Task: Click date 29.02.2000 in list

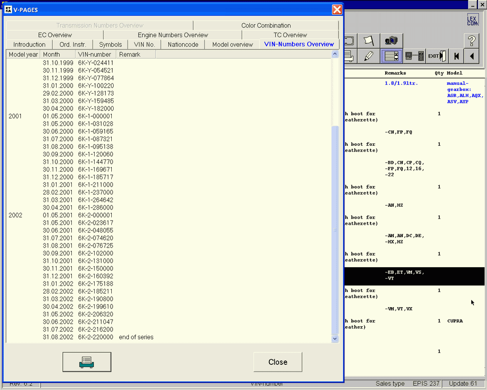Action: click(x=58, y=93)
